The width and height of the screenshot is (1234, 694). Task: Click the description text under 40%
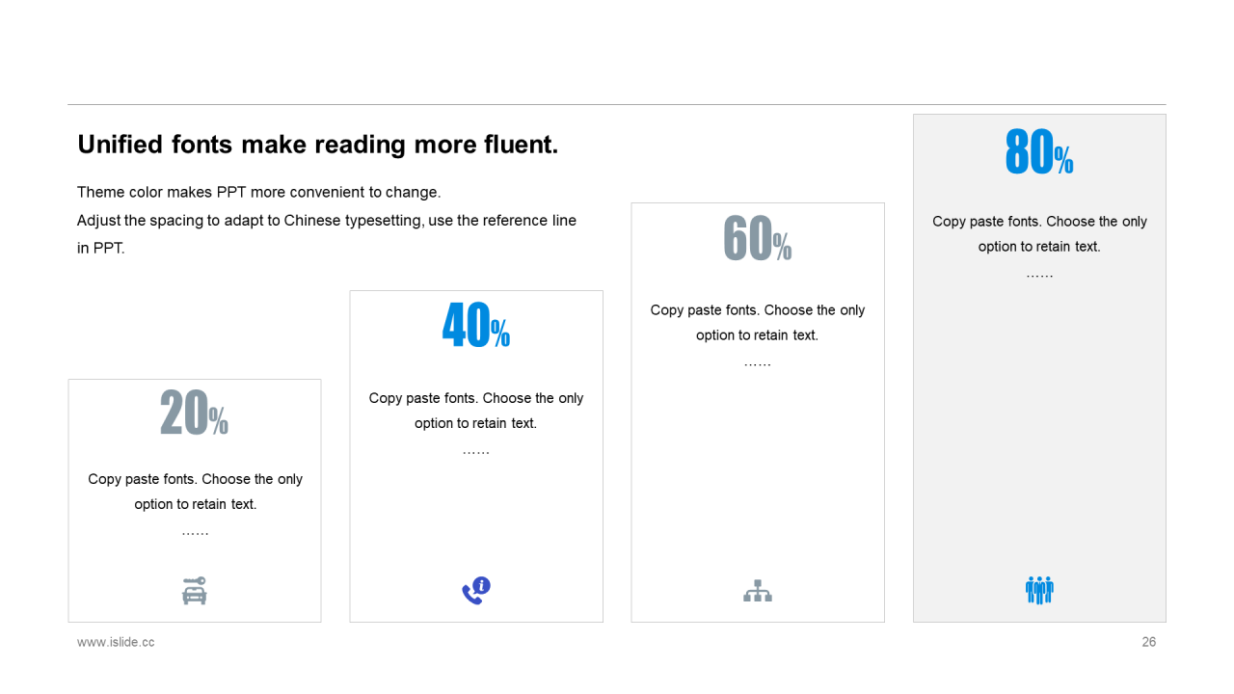[x=476, y=411]
